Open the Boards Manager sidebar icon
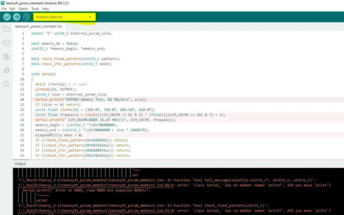The width and height of the screenshot is (344, 215). pos(6,43)
